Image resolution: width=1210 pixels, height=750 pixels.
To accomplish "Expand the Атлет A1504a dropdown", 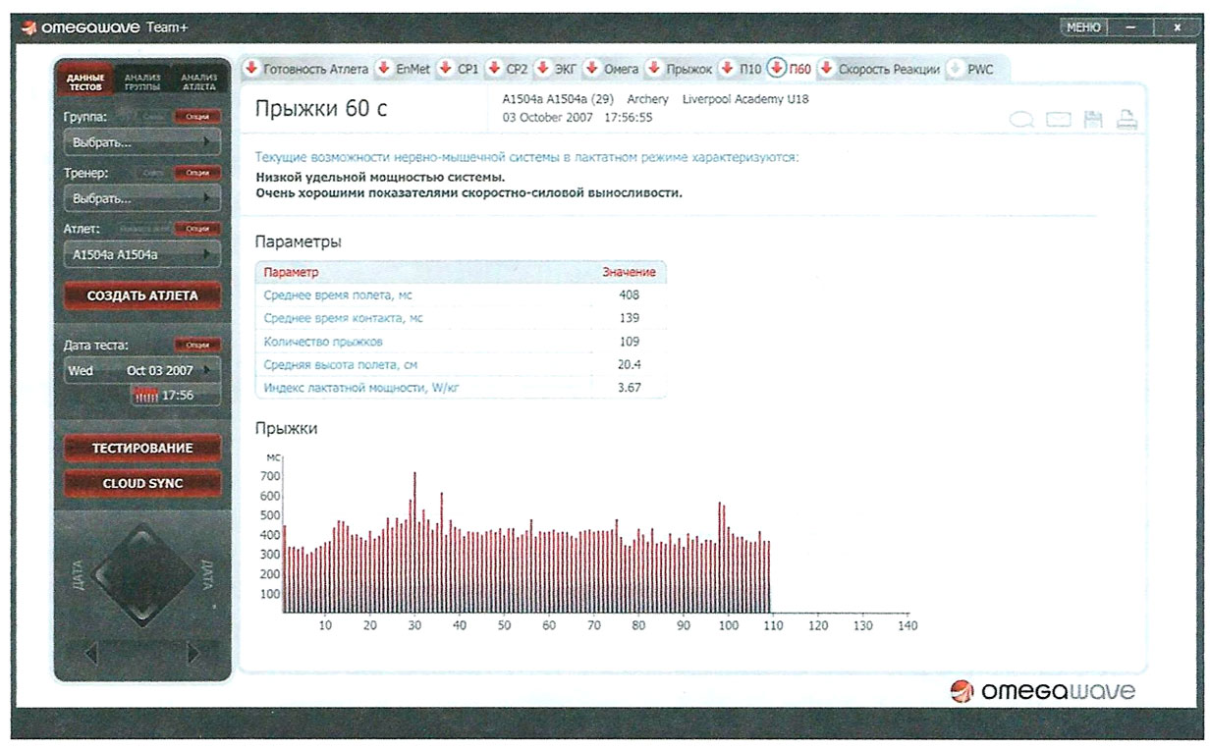I will pos(141,254).
